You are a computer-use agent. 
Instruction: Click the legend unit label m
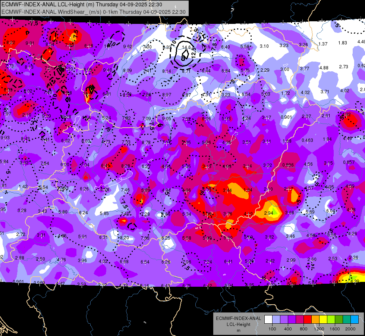coord(238,331)
